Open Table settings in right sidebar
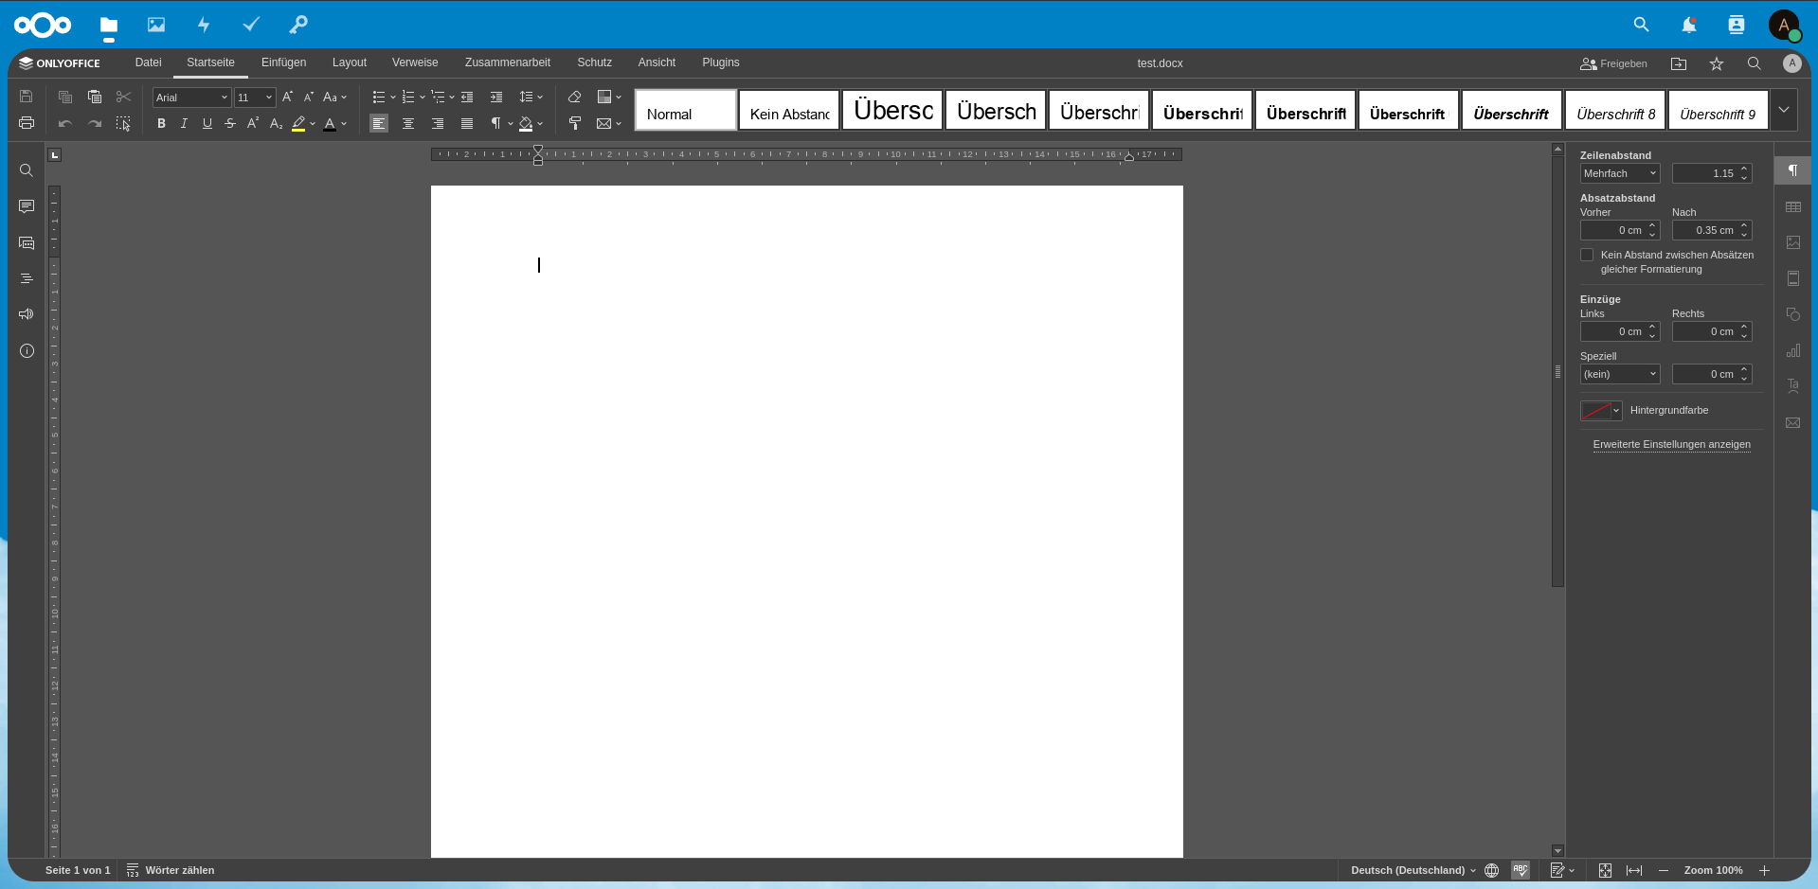1818x889 pixels. point(1792,206)
